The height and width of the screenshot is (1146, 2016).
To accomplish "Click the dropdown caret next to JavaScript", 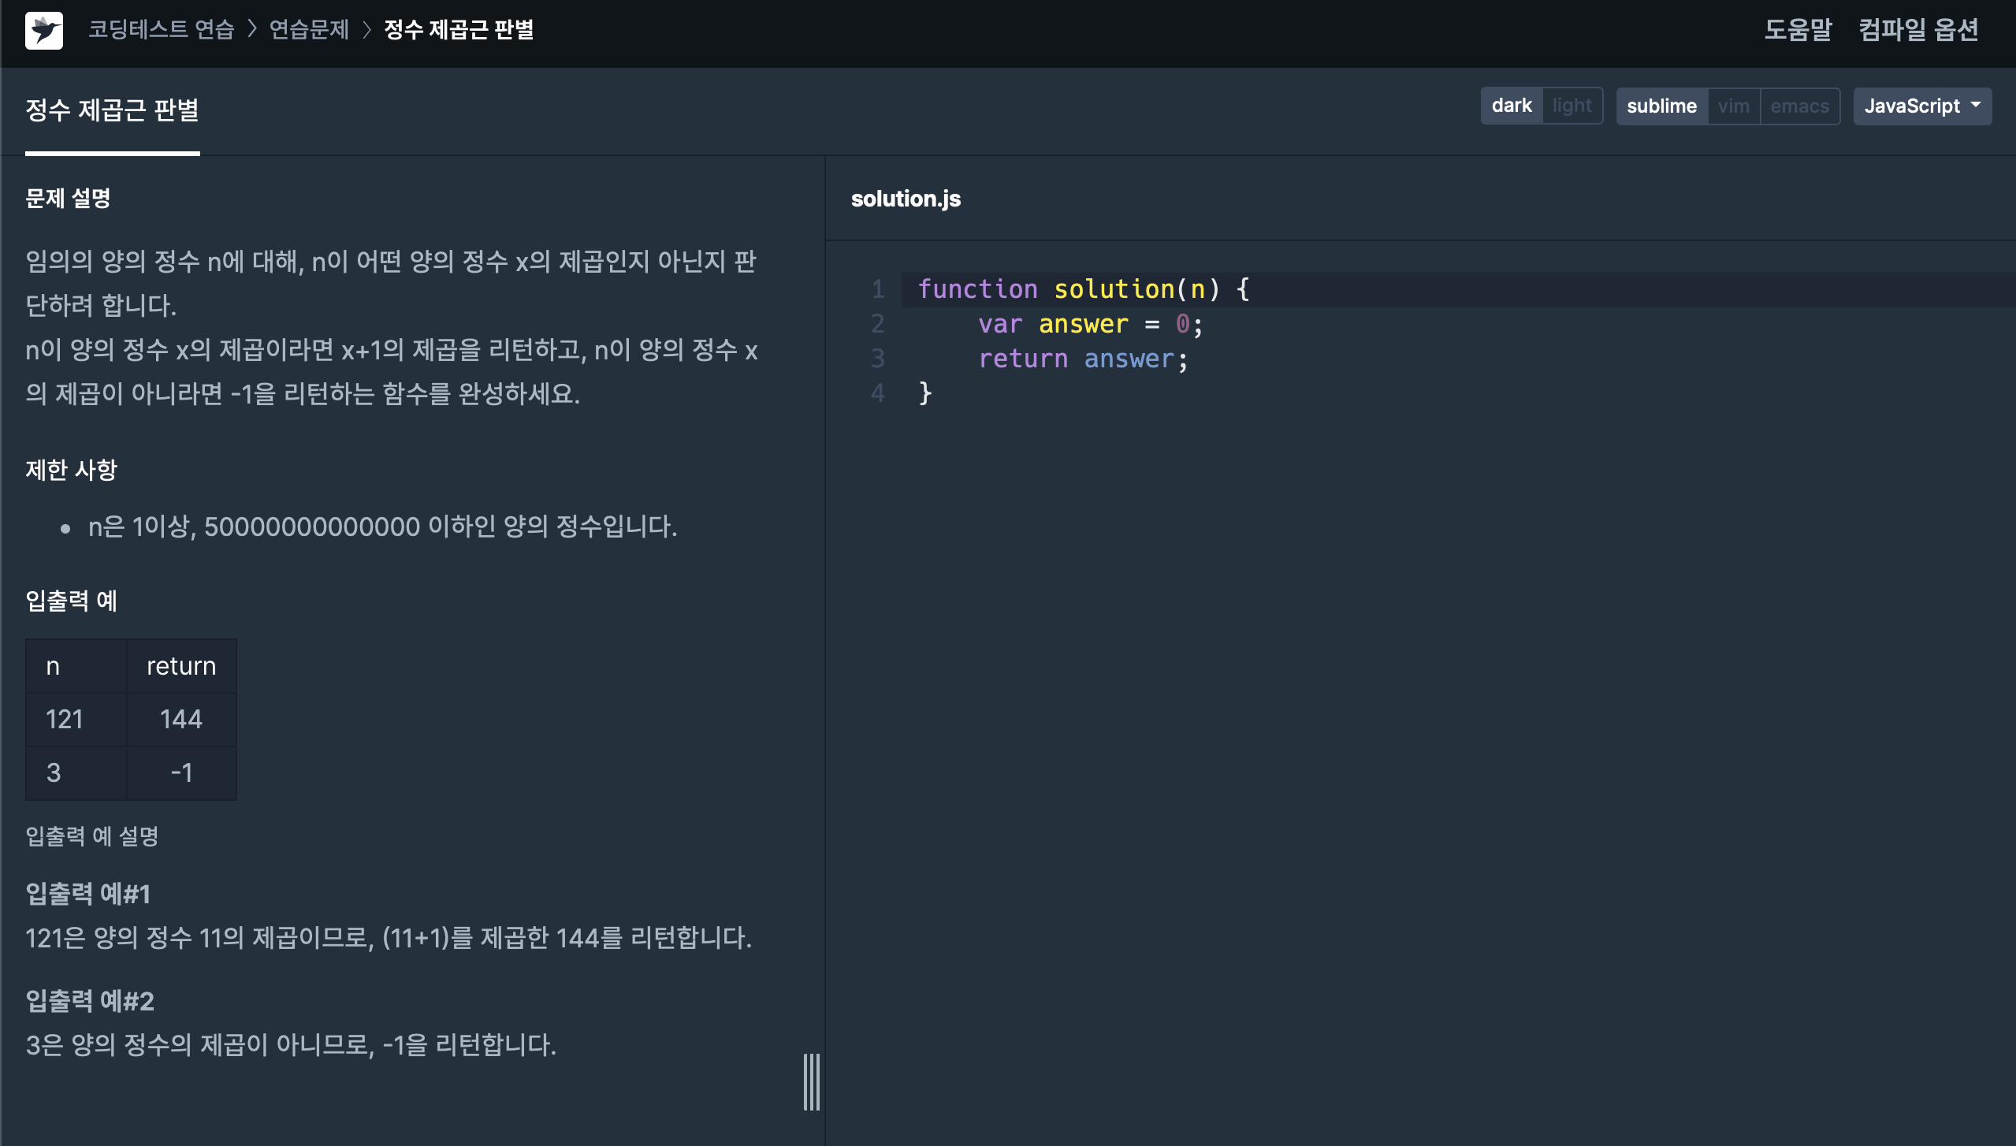I will [1976, 105].
